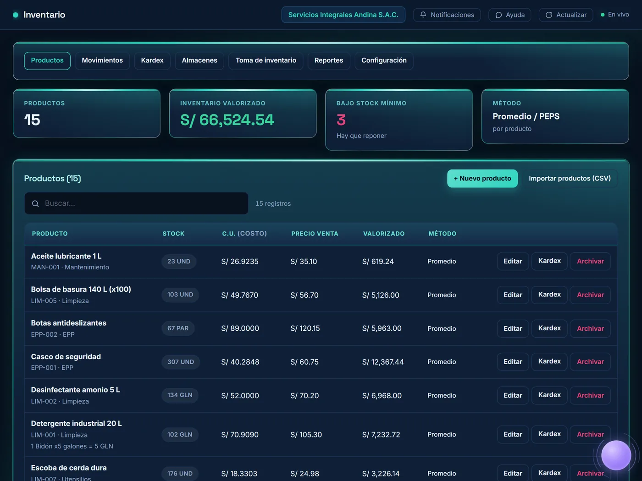Click the STOCK column header
The width and height of the screenshot is (642, 481).
pos(173,234)
